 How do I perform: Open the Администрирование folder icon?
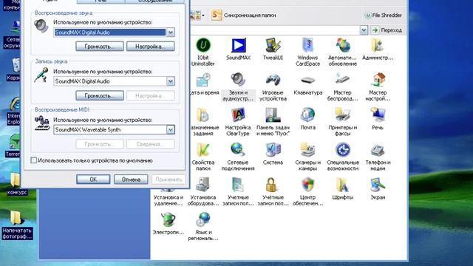pyautogui.click(x=378, y=50)
